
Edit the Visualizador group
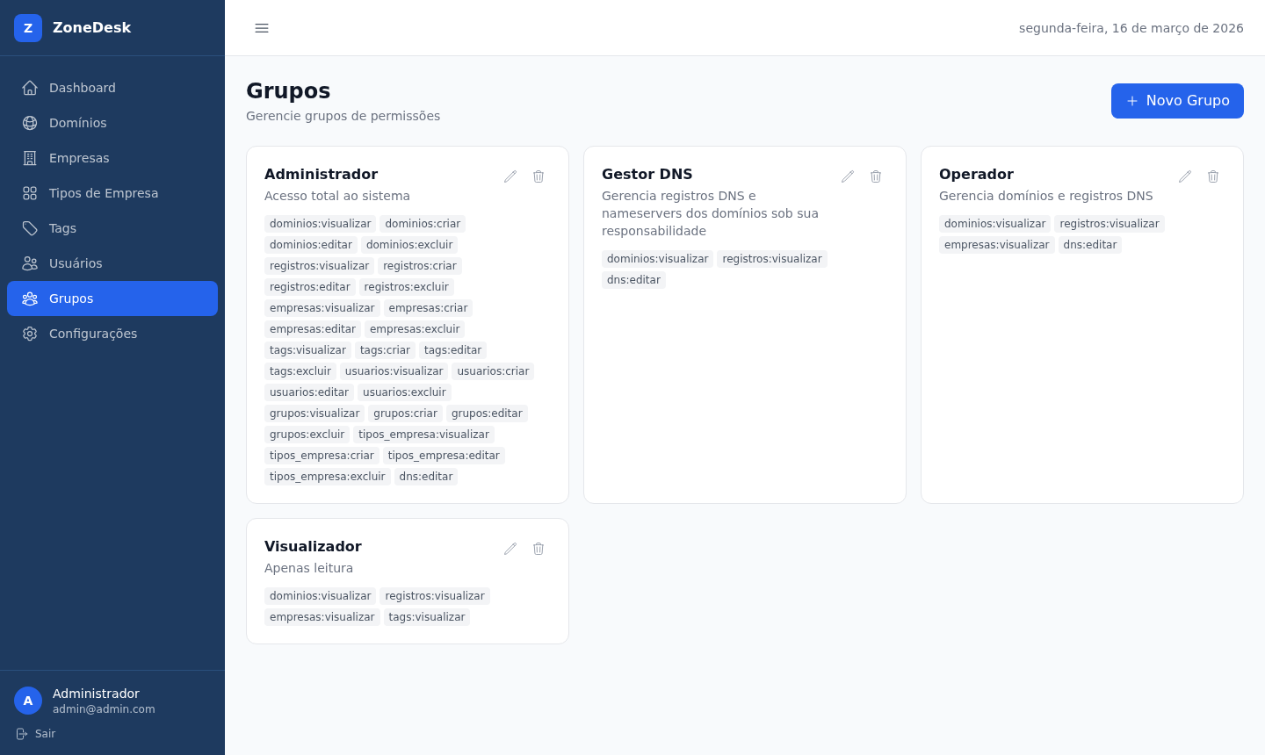point(510,549)
